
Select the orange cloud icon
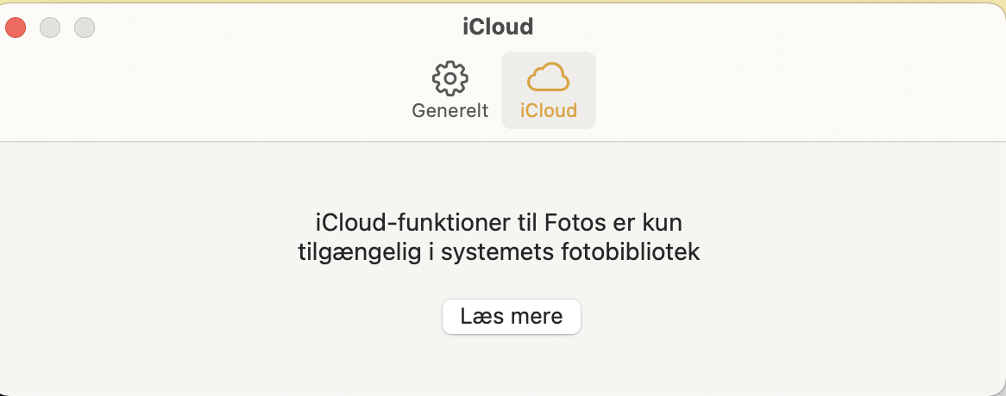point(548,78)
